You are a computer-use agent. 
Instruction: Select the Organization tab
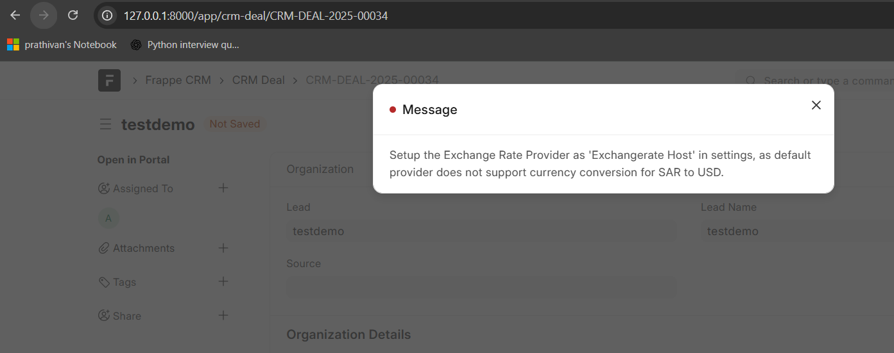320,169
